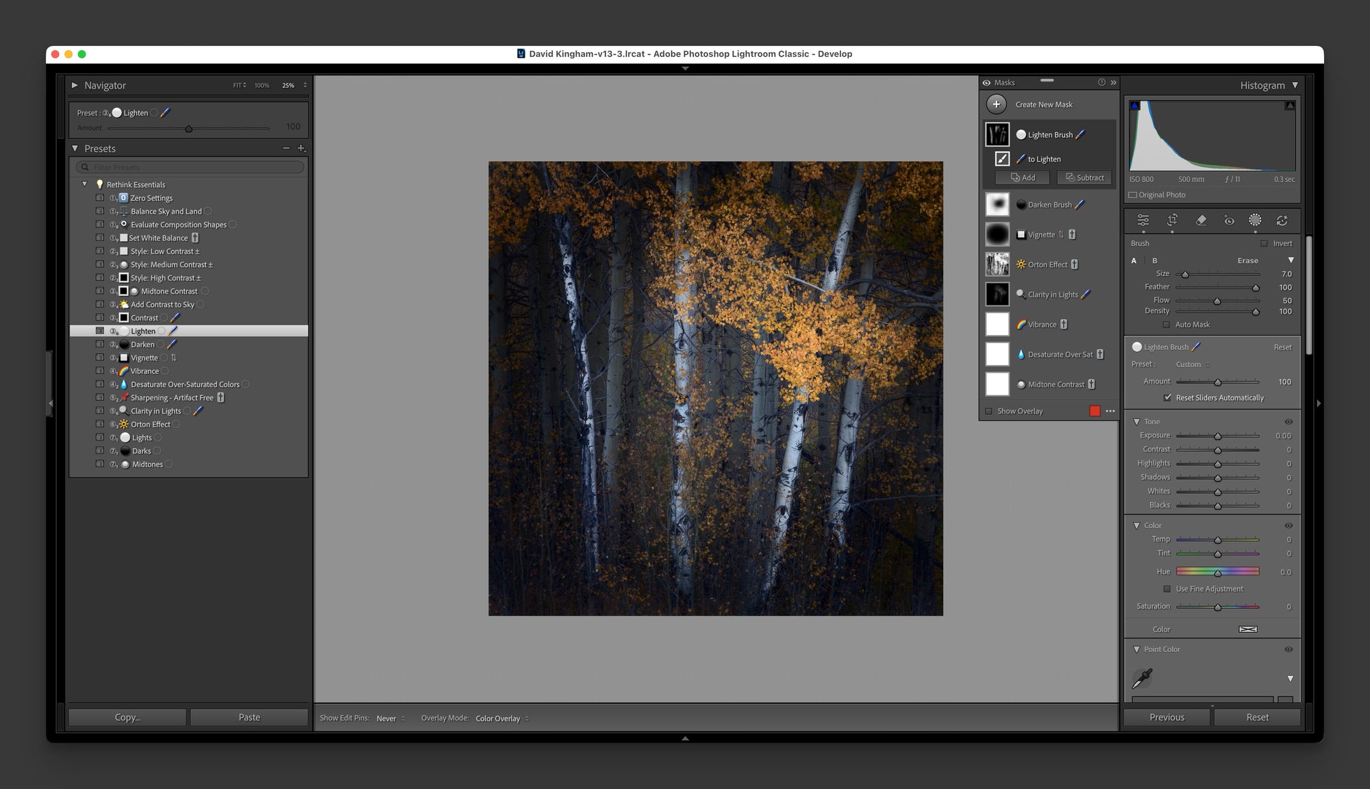The image size is (1370, 789).
Task: Switch to brush B
Action: point(1155,260)
